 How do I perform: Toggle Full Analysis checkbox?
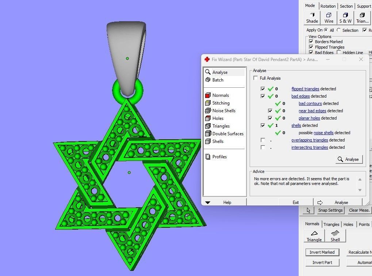(x=256, y=78)
